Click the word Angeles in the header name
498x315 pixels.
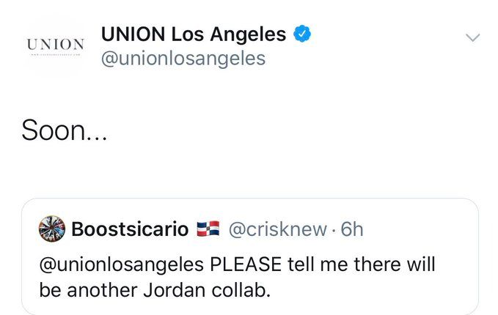pos(248,35)
